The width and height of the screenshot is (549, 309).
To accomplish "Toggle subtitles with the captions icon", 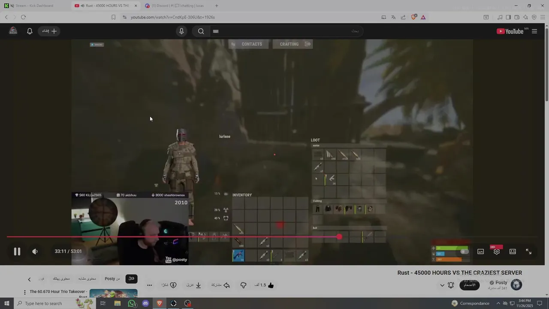I will click(480, 251).
